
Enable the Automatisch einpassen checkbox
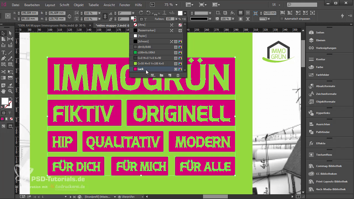click(282, 19)
